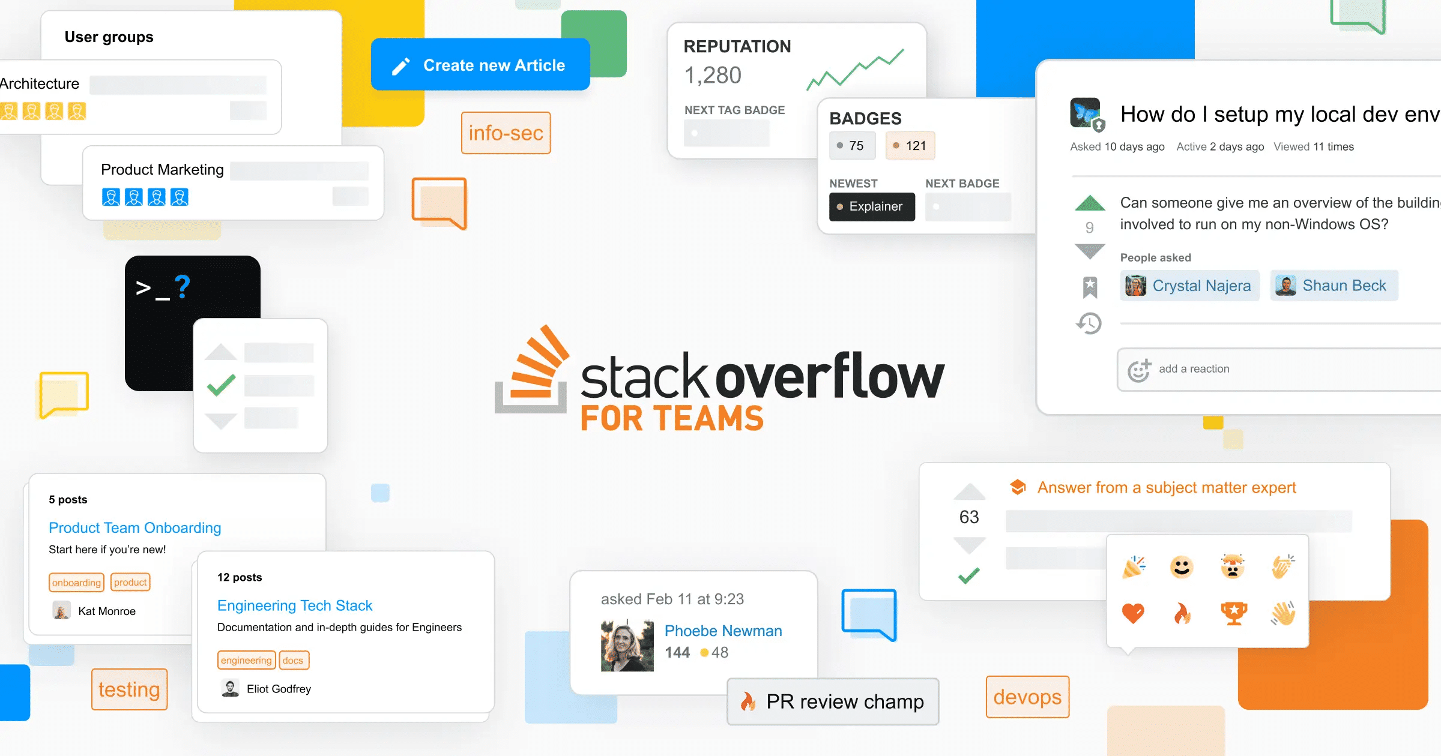Click the silver badge count 75

coord(852,146)
